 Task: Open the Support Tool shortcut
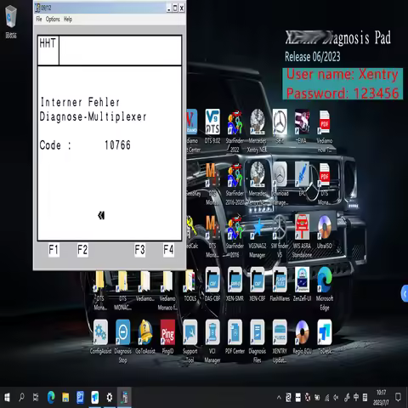190,342
